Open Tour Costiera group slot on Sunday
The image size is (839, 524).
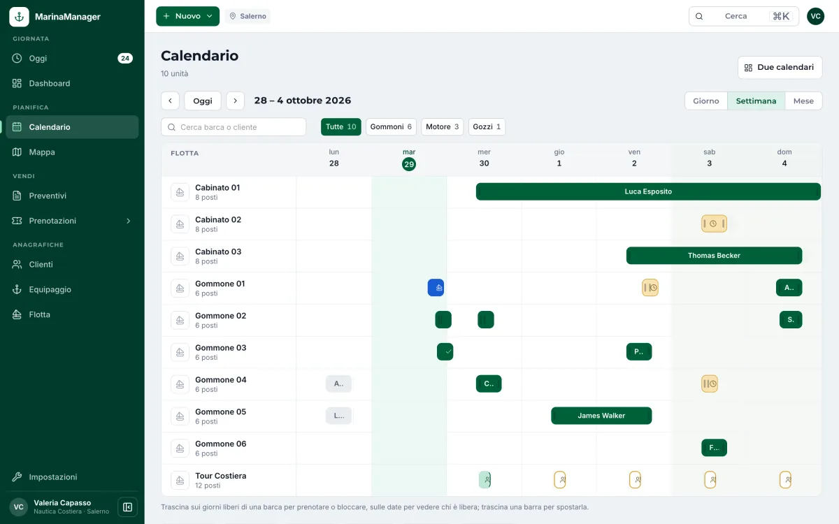click(785, 480)
